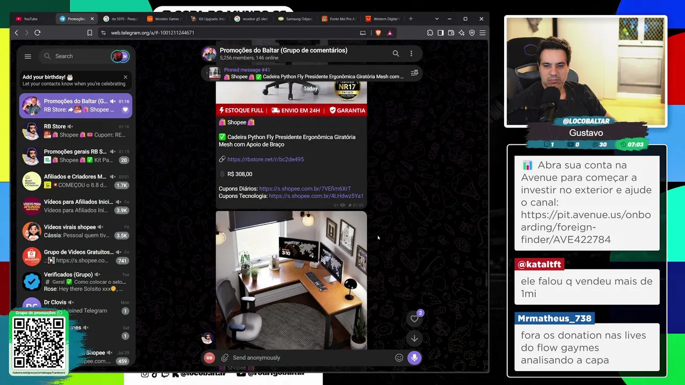
Task: Open Vídeos virais shopee chat
Action: point(75,231)
